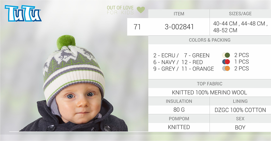
Task: Click the Knitted 100% Merino Wool text
Action: [x=209, y=92]
